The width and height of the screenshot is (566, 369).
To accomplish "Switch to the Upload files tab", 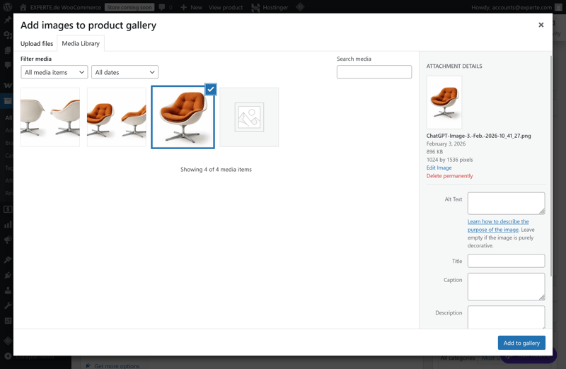I will (37, 44).
